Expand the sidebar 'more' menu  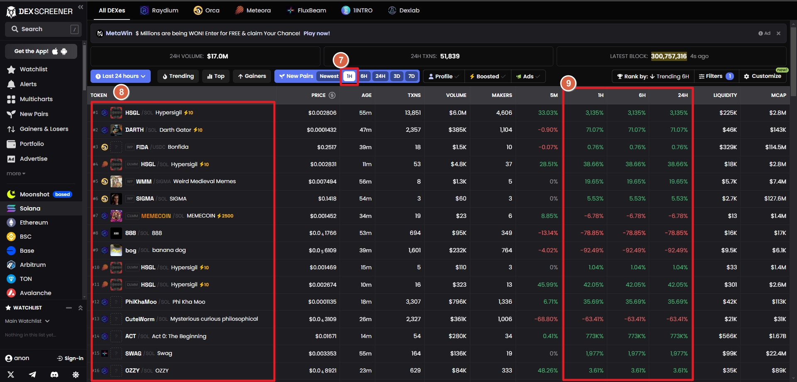pos(16,174)
